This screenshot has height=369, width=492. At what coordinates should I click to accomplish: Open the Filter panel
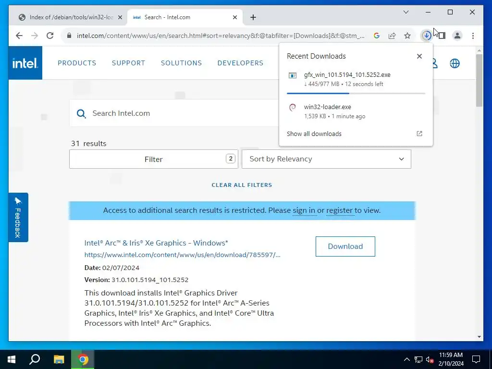154,159
